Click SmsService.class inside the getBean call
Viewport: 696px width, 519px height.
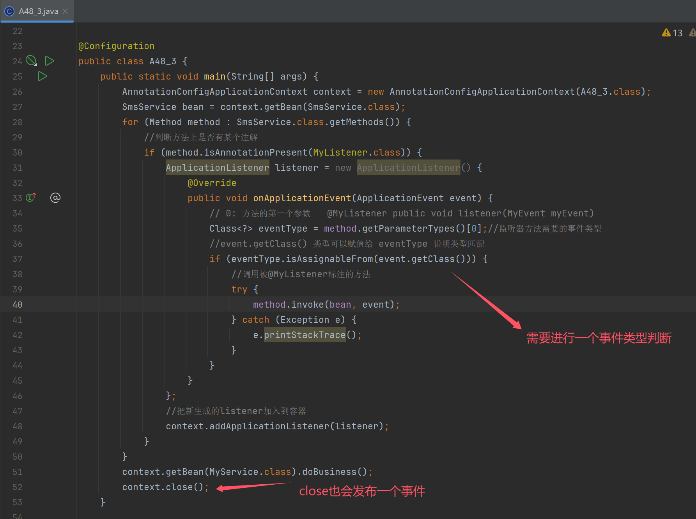pyautogui.click(x=351, y=107)
